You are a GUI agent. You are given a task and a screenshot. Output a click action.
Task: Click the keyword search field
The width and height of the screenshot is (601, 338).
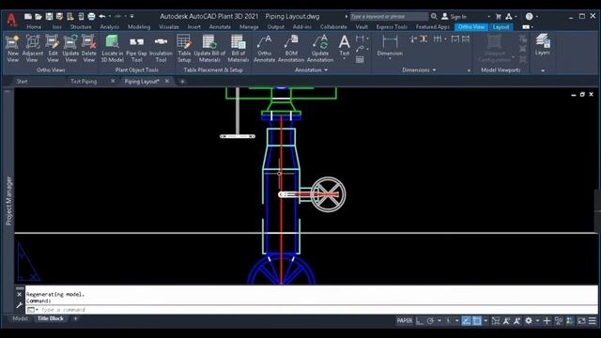389,17
